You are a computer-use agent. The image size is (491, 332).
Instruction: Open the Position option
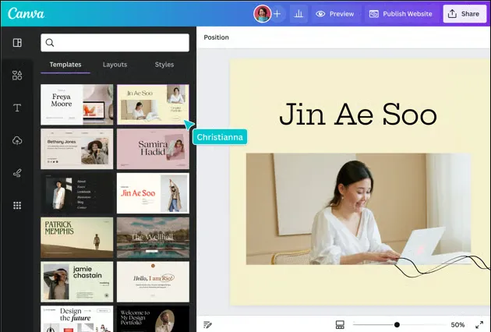pyautogui.click(x=217, y=37)
